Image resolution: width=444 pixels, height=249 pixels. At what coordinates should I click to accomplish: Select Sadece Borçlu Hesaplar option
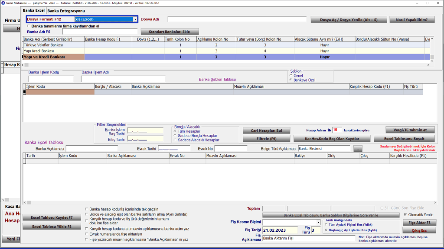click(x=175, y=136)
